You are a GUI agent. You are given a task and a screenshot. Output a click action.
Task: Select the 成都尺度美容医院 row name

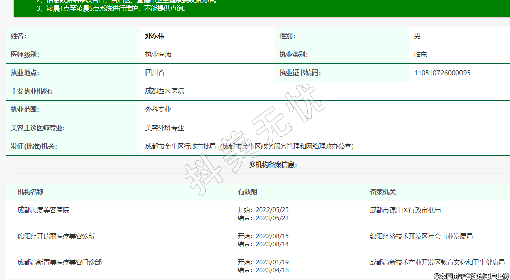pyautogui.click(x=43, y=210)
